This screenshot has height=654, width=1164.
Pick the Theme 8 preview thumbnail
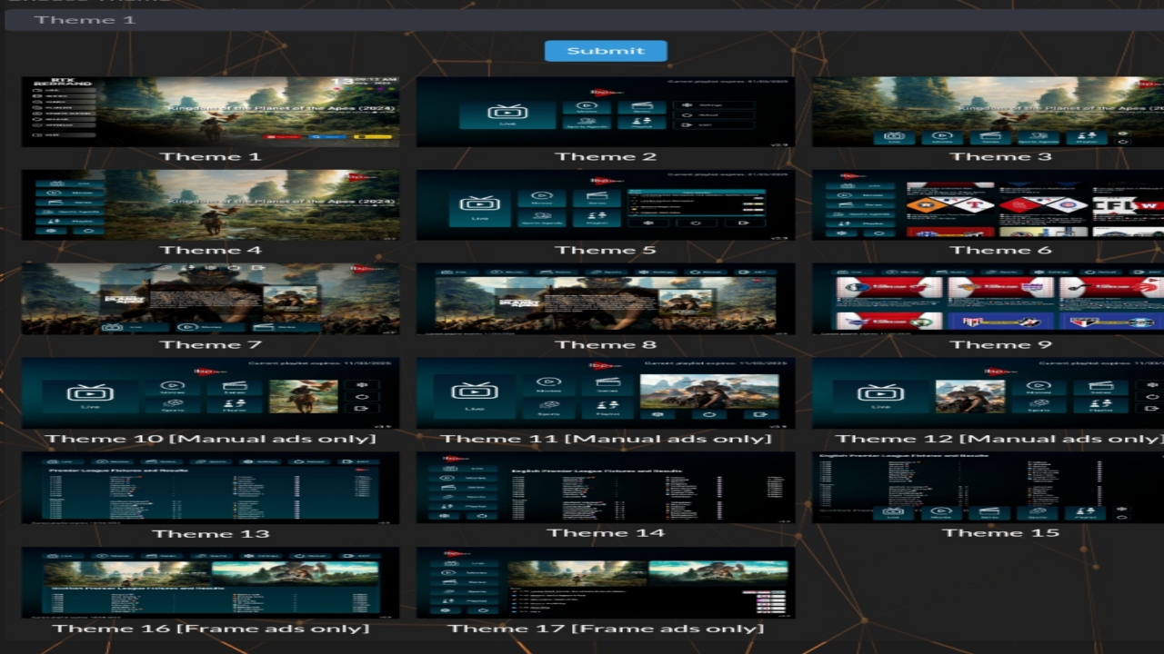coord(606,299)
